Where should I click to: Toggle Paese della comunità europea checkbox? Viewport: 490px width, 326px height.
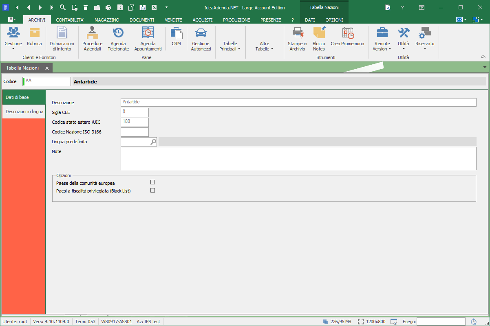(153, 182)
